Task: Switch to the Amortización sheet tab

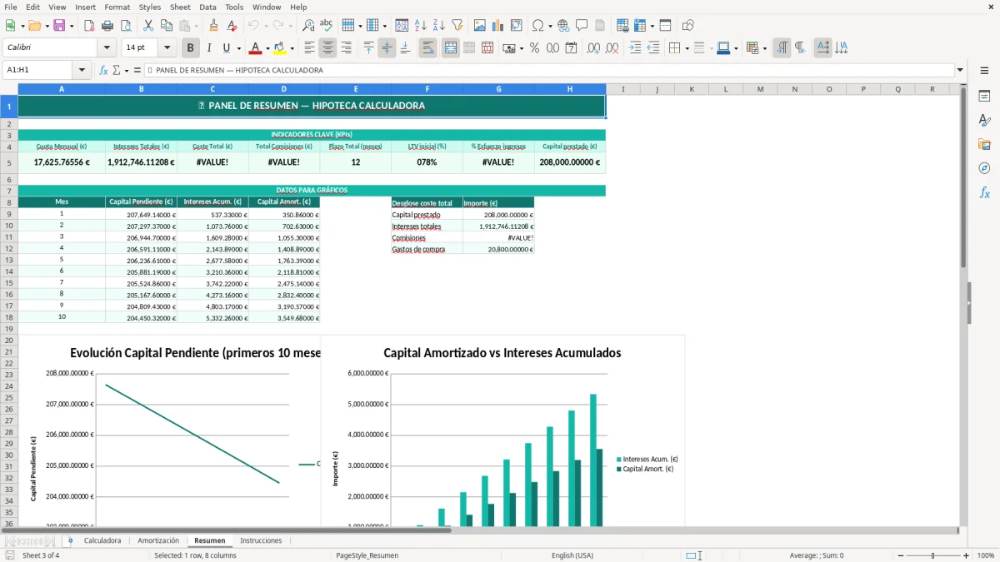Action: [x=158, y=541]
